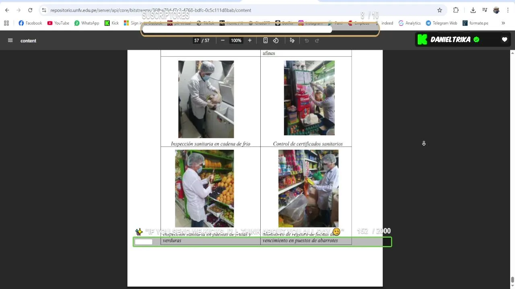Click the cold chain inspection photo

pyautogui.click(x=206, y=99)
